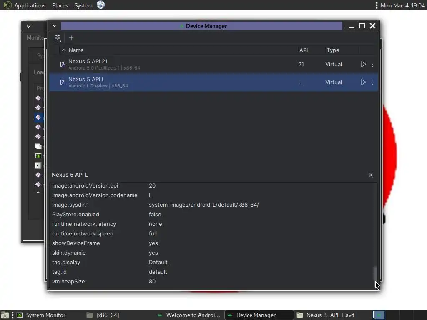Sort devices by API column

pyautogui.click(x=304, y=50)
